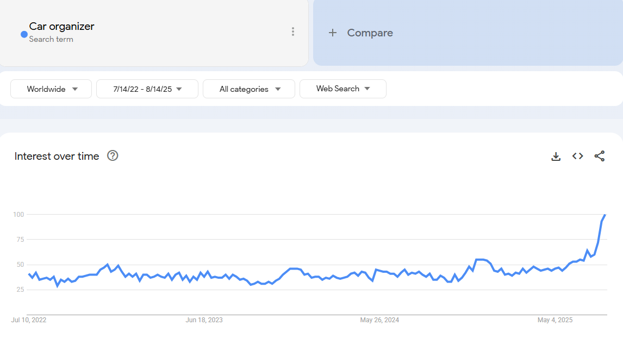Click the Interest over time heading

point(57,157)
